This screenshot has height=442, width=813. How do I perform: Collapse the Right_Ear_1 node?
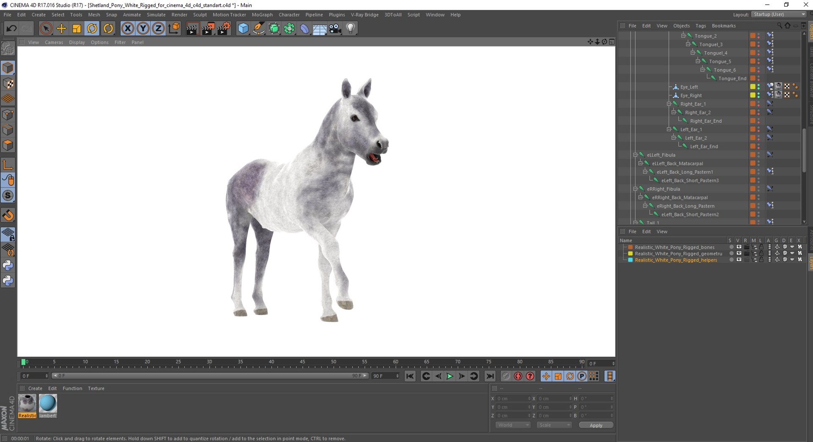pyautogui.click(x=669, y=104)
